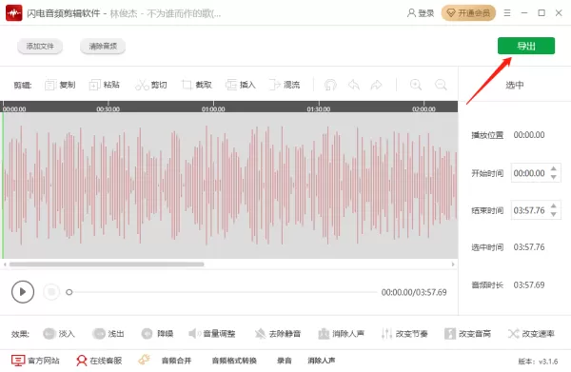Click the 开通会员 membership button
This screenshot has width=571, height=372.
click(x=468, y=13)
